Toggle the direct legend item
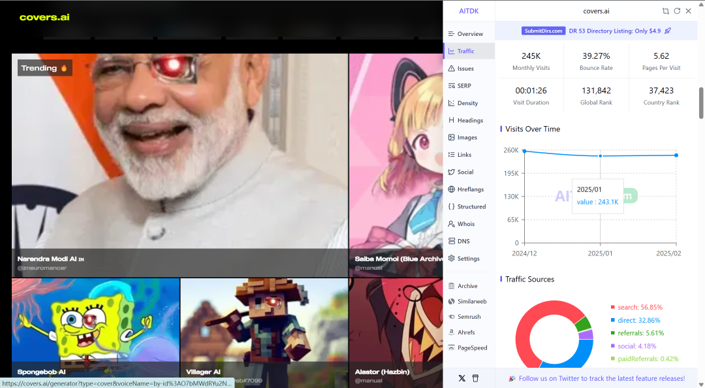 [635, 321]
